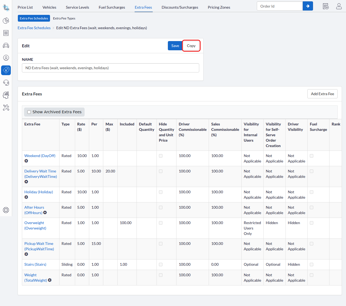Open the Holiday (Holiday) fee link

pyautogui.click(x=39, y=192)
